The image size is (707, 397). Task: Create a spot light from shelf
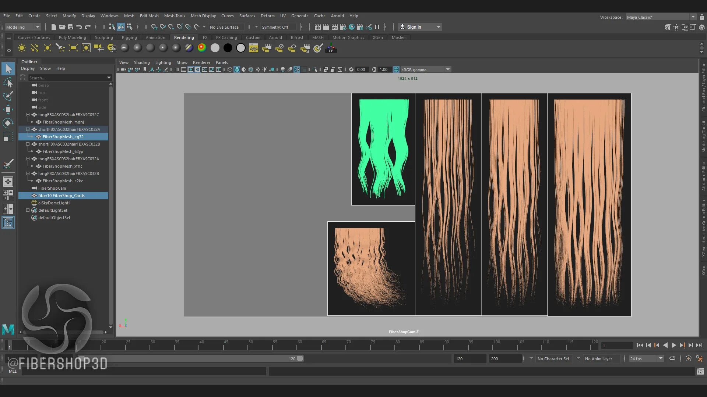tap(60, 48)
